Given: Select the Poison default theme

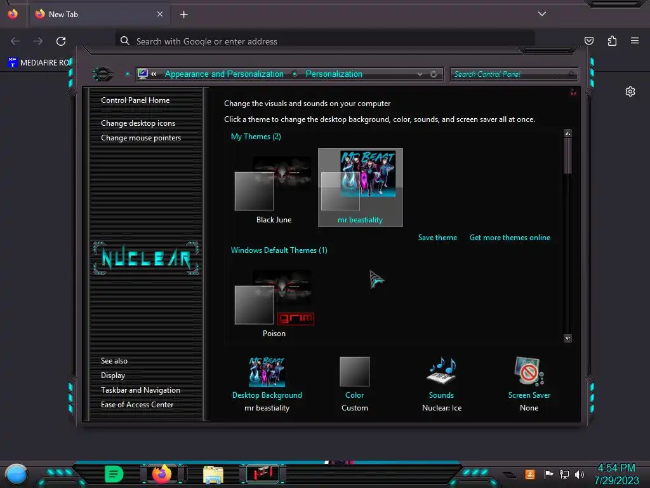Looking at the screenshot, I should [274, 303].
